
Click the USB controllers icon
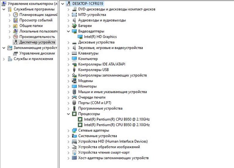point(74,70)
